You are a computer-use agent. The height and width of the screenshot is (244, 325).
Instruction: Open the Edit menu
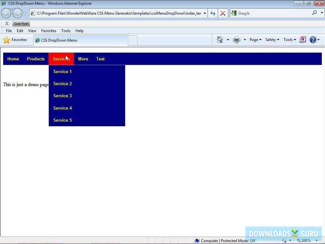point(20,31)
